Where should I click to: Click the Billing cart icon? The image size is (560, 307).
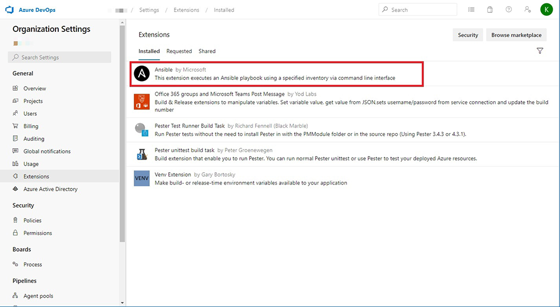(x=15, y=126)
